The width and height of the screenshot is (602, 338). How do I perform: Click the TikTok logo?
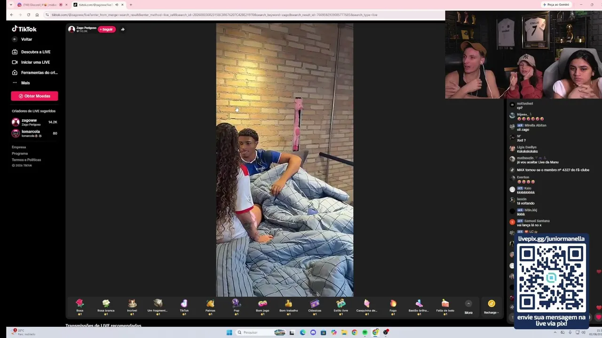pyautogui.click(x=24, y=29)
